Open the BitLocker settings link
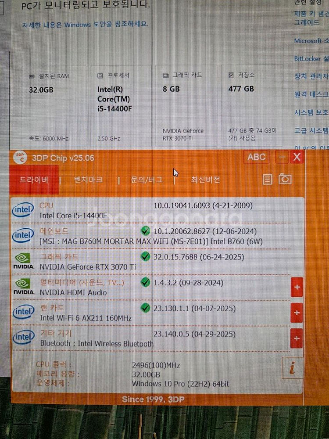Image resolution: width=329 pixels, height=439 pixels. click(311, 59)
